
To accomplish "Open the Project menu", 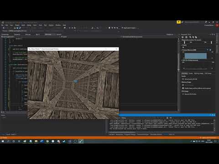I will [17, 25].
